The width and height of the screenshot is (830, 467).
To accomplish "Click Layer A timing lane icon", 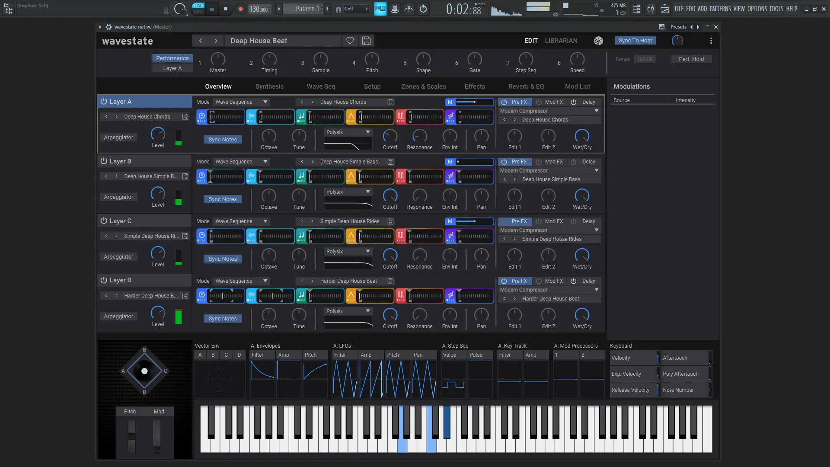I will (x=202, y=116).
